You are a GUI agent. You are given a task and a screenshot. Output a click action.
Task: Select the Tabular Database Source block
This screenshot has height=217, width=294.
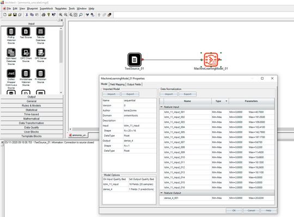pyautogui.click(x=40, y=32)
